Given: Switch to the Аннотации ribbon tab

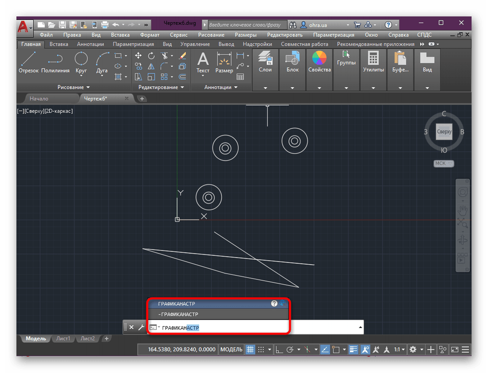Looking at the screenshot, I should pyautogui.click(x=90, y=44).
